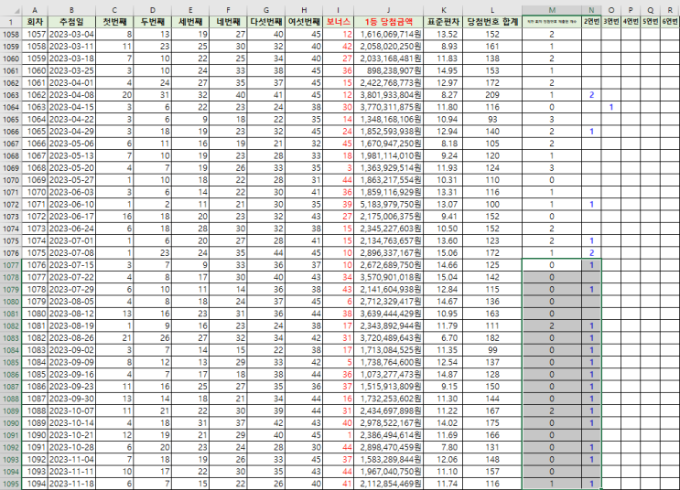Click the red 보너스 header cell
The width and height of the screenshot is (680, 490).
(x=339, y=22)
